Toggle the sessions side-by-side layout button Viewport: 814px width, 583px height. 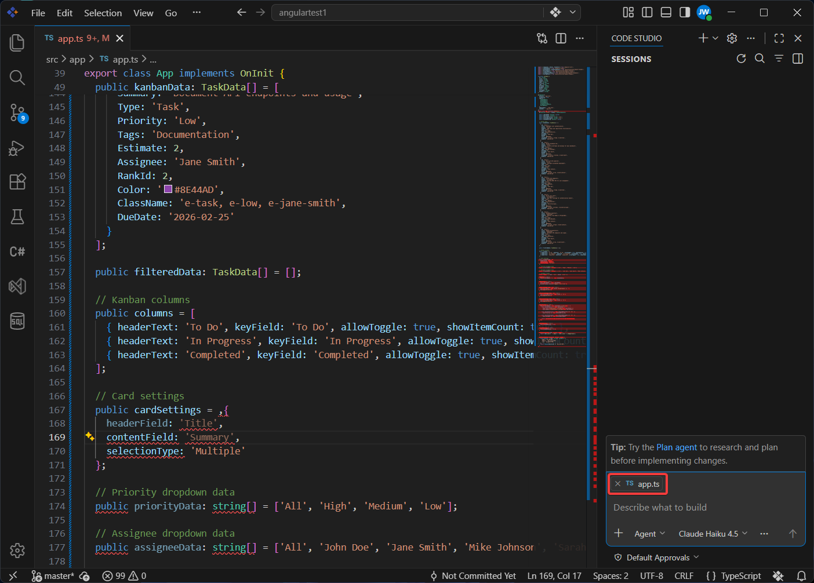pos(798,59)
